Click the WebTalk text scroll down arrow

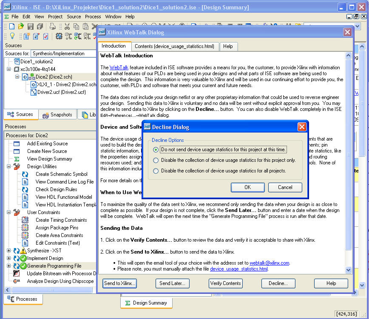[x=349, y=270]
